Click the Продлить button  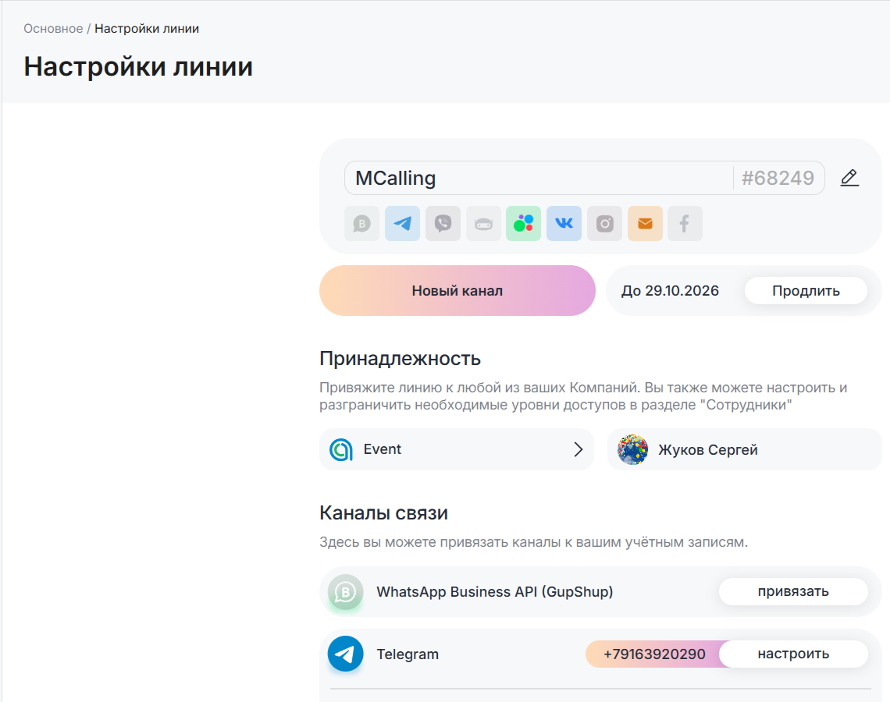pos(806,291)
